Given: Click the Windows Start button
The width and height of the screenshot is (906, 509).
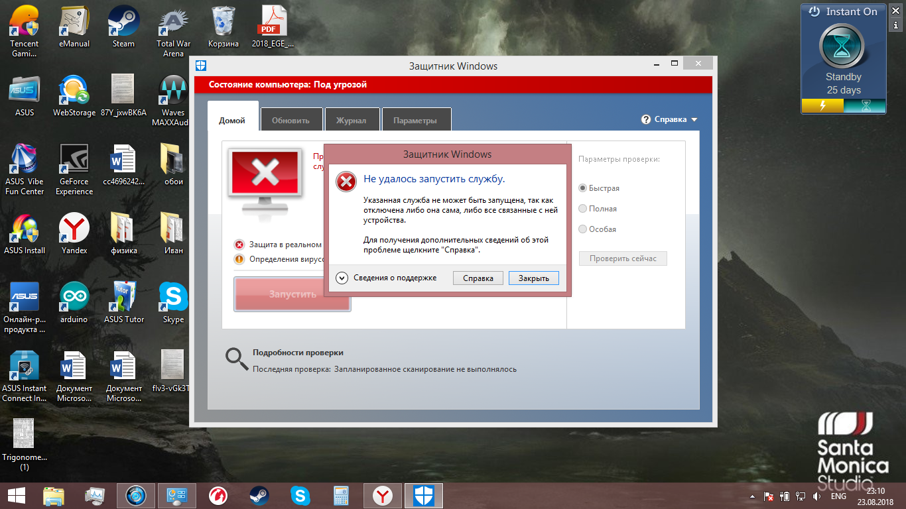Looking at the screenshot, I should (x=16, y=496).
